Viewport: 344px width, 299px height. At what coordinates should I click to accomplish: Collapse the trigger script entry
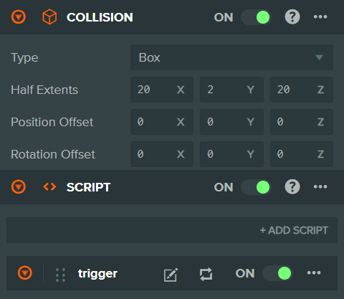point(25,272)
